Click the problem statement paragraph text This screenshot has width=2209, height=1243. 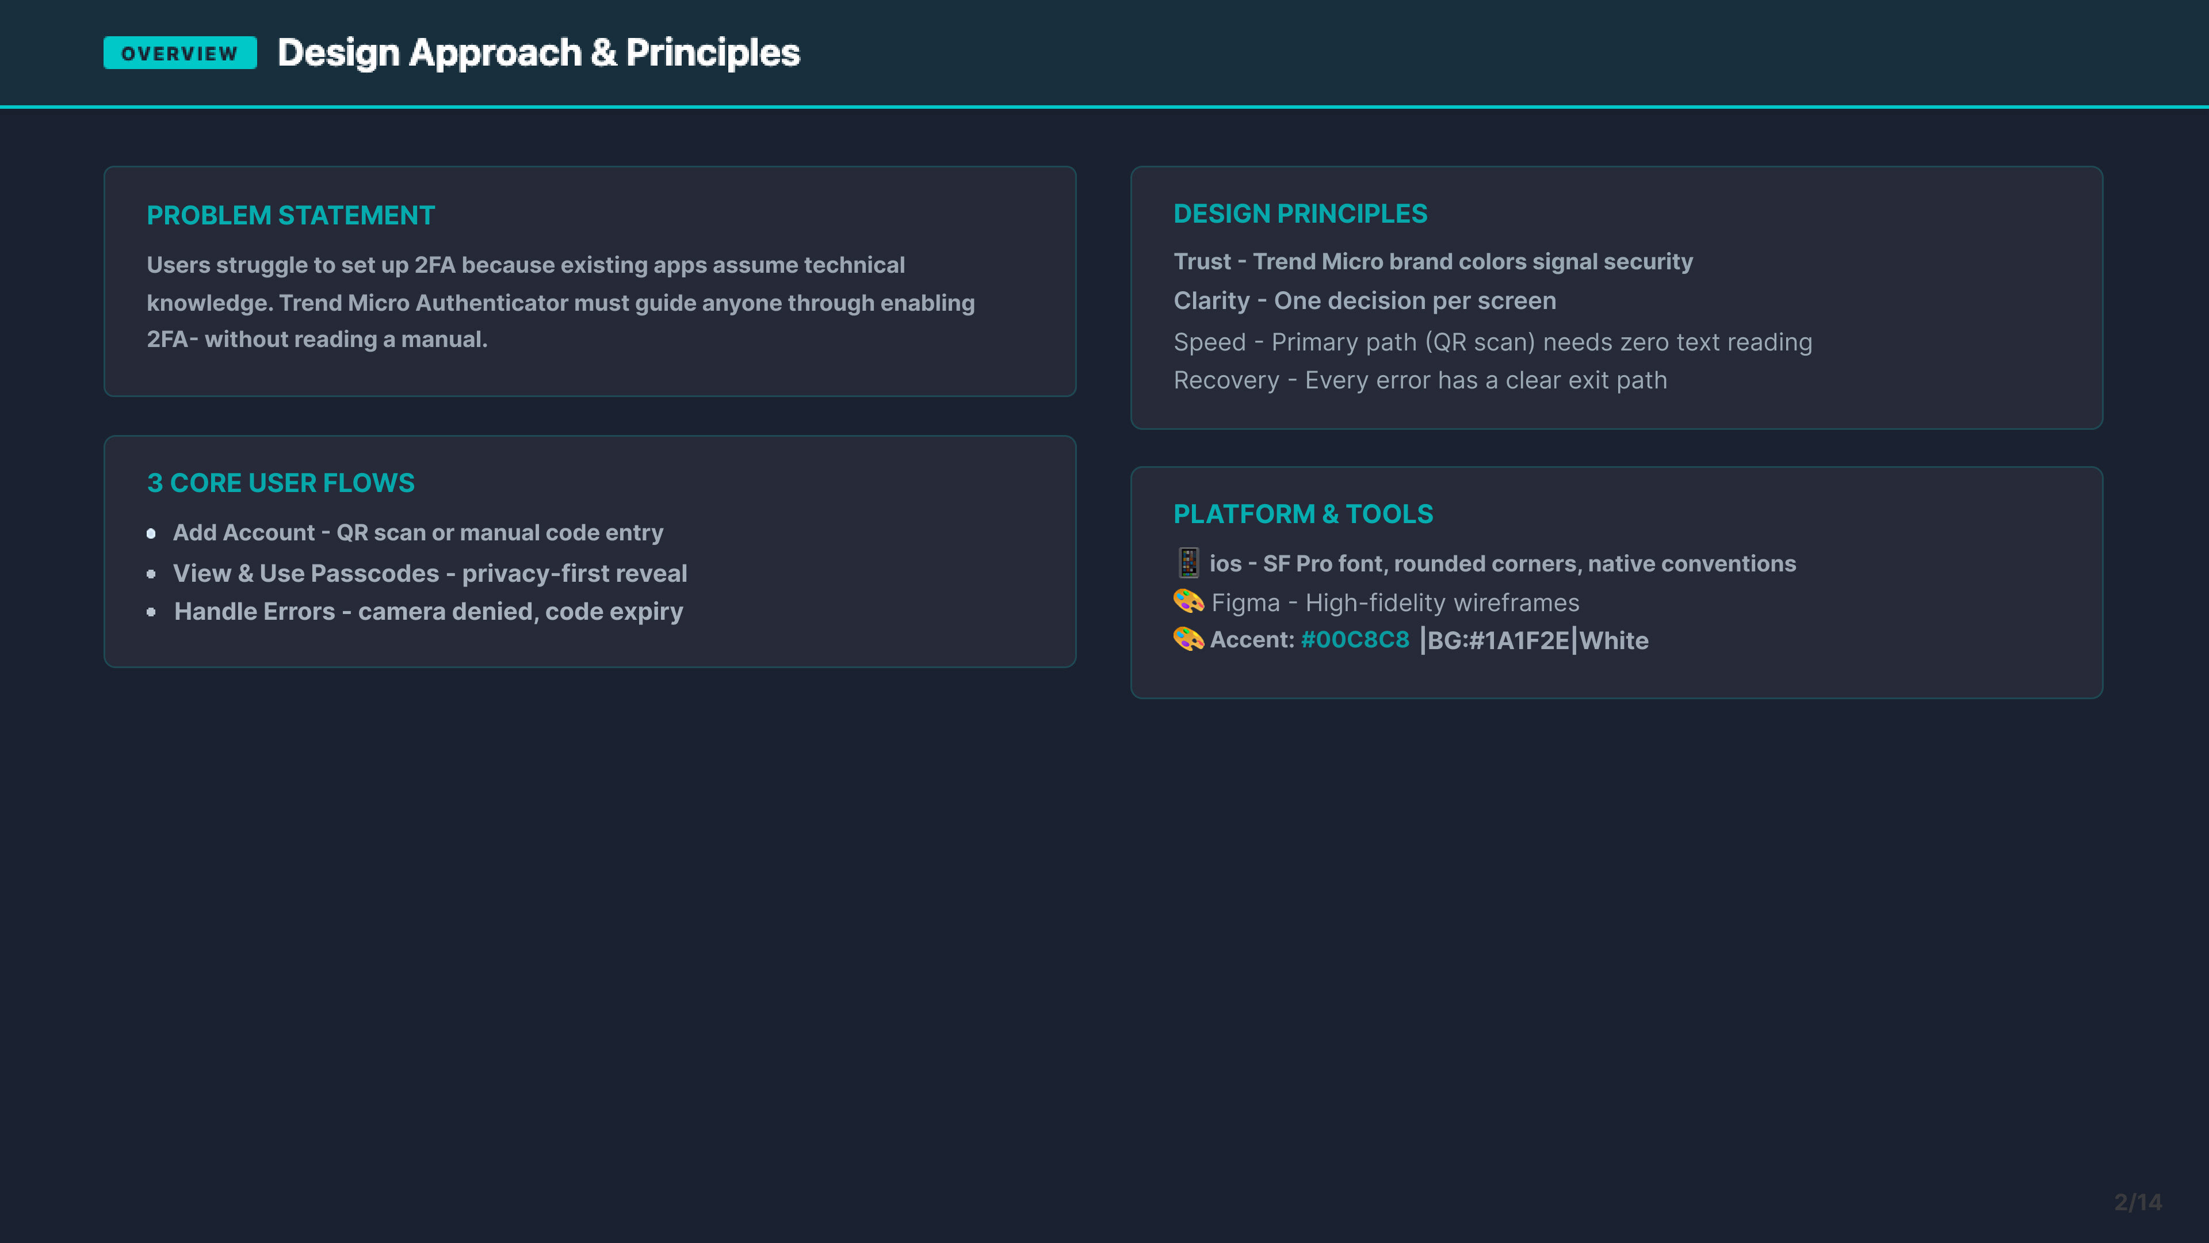point(560,302)
